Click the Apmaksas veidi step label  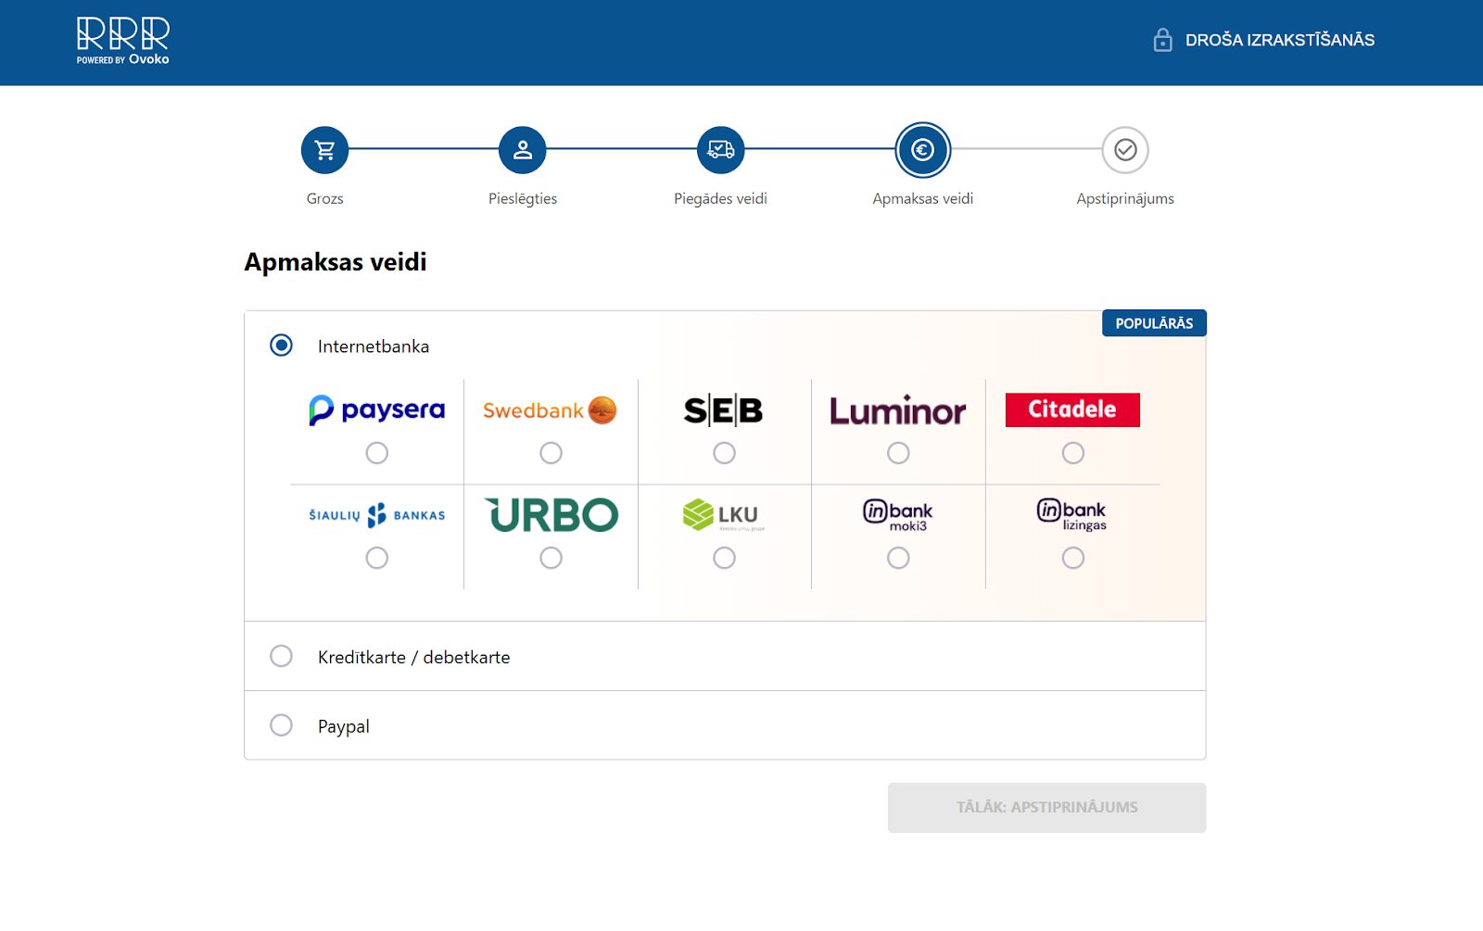point(922,199)
